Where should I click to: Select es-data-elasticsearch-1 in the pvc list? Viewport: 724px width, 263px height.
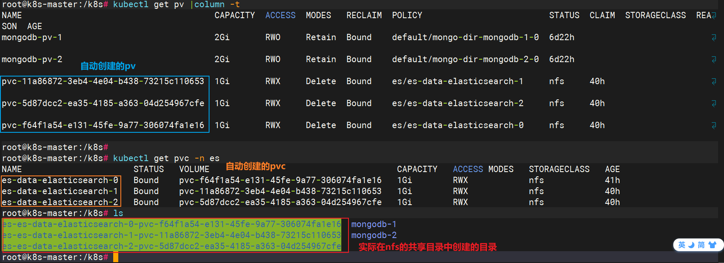[60, 191]
